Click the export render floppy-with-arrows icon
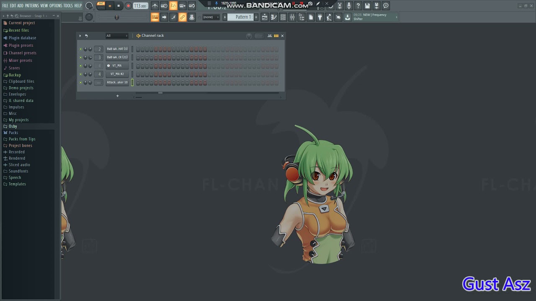536x301 pixels. click(376, 6)
